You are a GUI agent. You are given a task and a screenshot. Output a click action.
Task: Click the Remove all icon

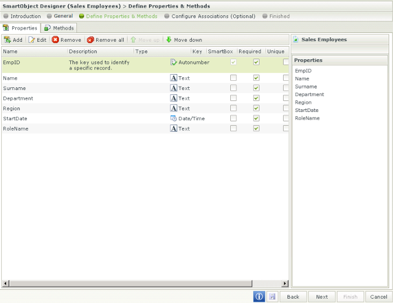coord(90,40)
